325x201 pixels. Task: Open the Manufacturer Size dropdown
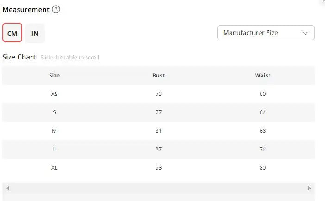point(265,33)
